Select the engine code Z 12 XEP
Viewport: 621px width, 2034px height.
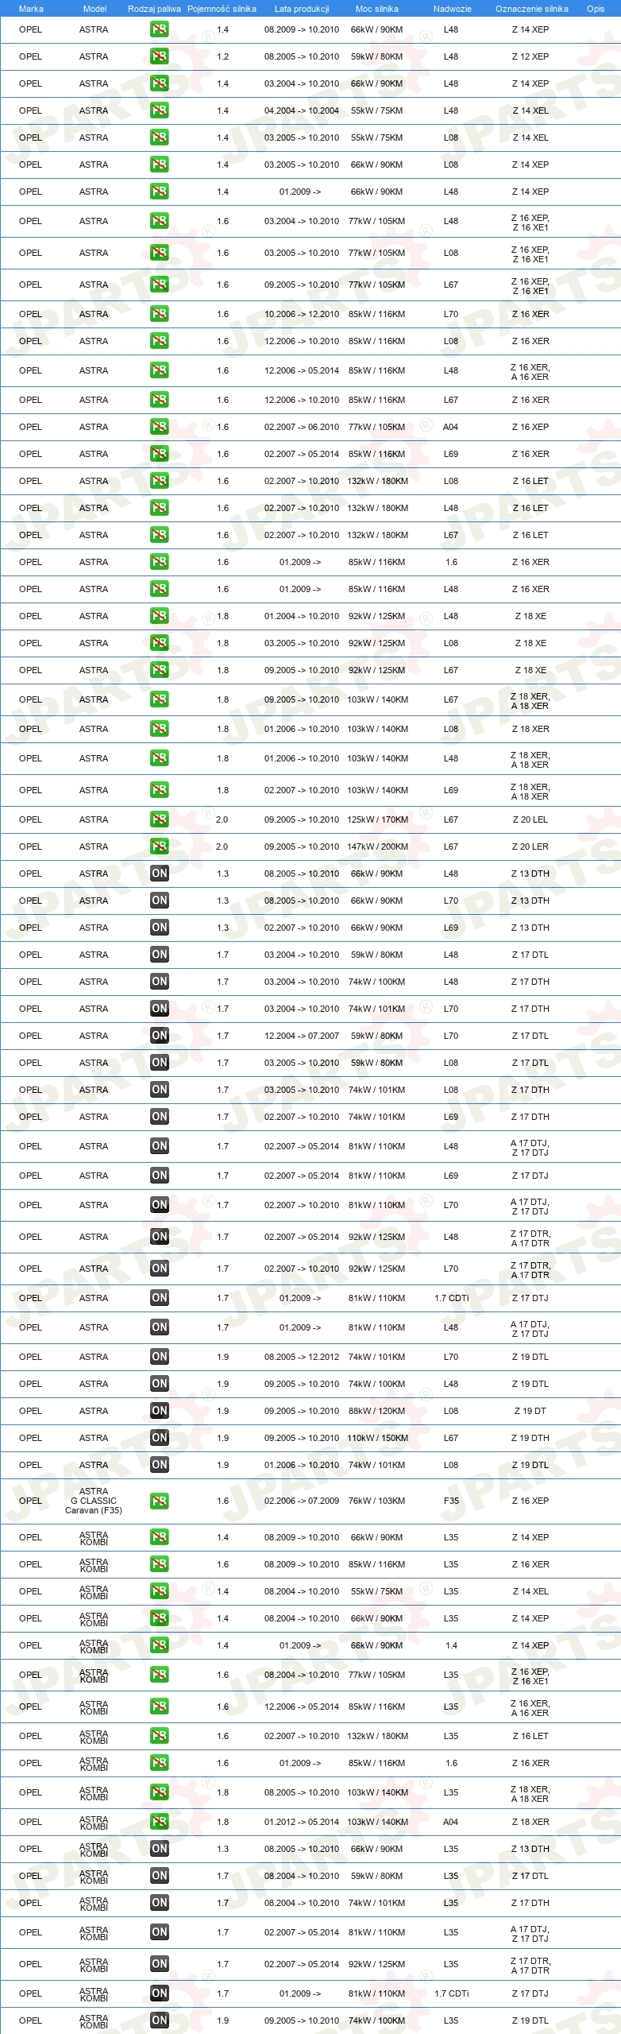coord(530,56)
